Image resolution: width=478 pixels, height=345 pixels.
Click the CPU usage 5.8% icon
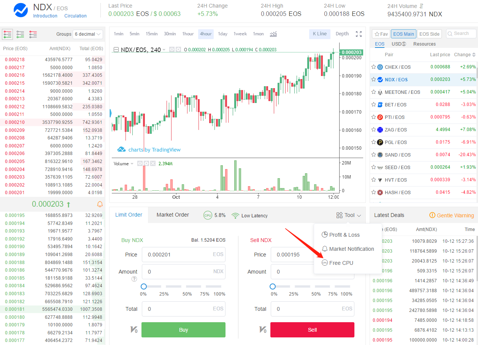[x=208, y=215]
